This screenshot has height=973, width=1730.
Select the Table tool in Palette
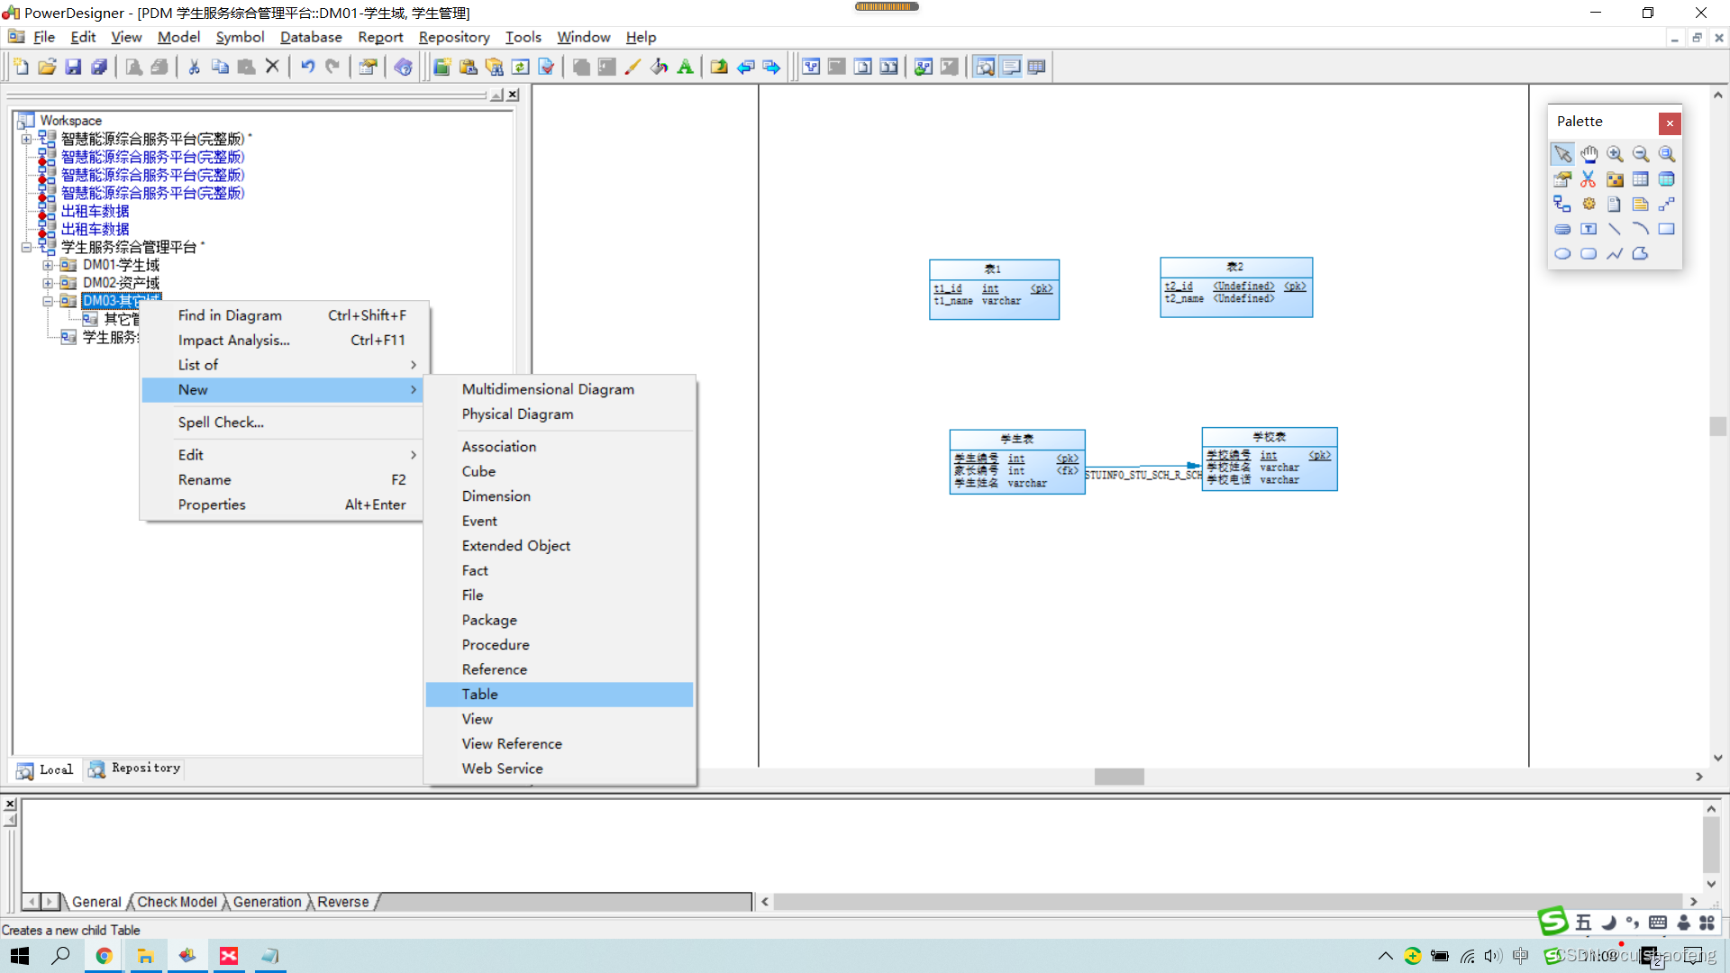point(1640,179)
